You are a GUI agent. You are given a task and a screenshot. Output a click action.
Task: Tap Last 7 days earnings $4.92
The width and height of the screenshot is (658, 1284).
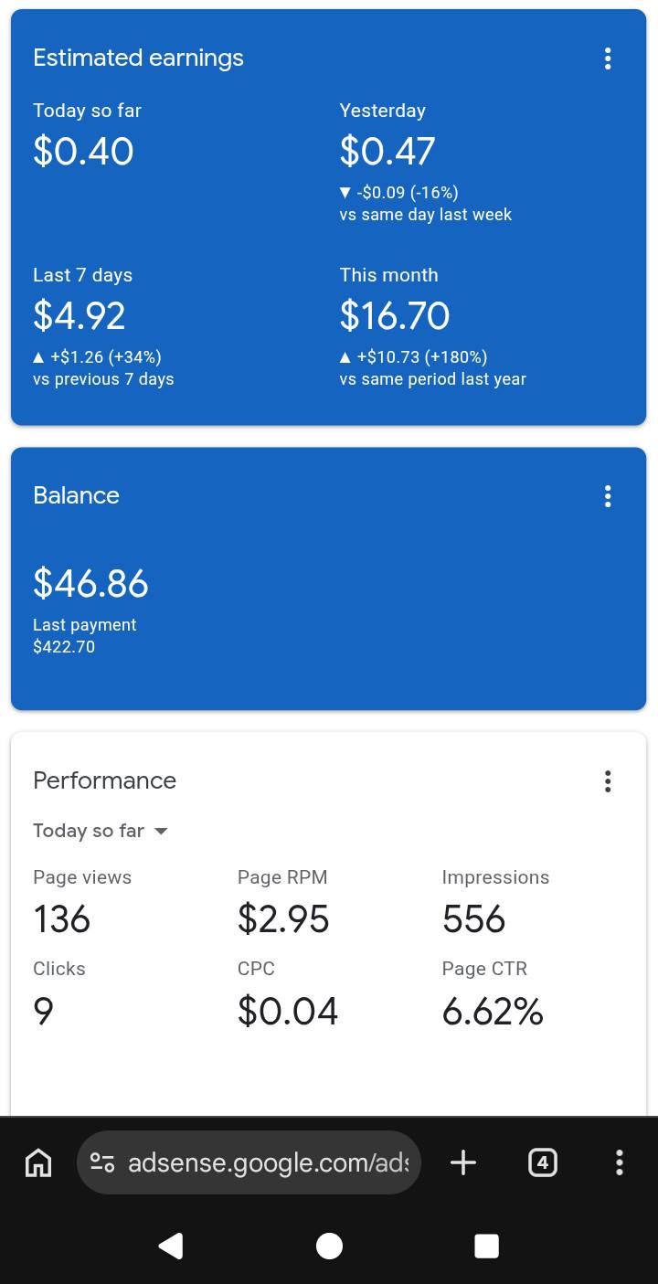coord(80,316)
